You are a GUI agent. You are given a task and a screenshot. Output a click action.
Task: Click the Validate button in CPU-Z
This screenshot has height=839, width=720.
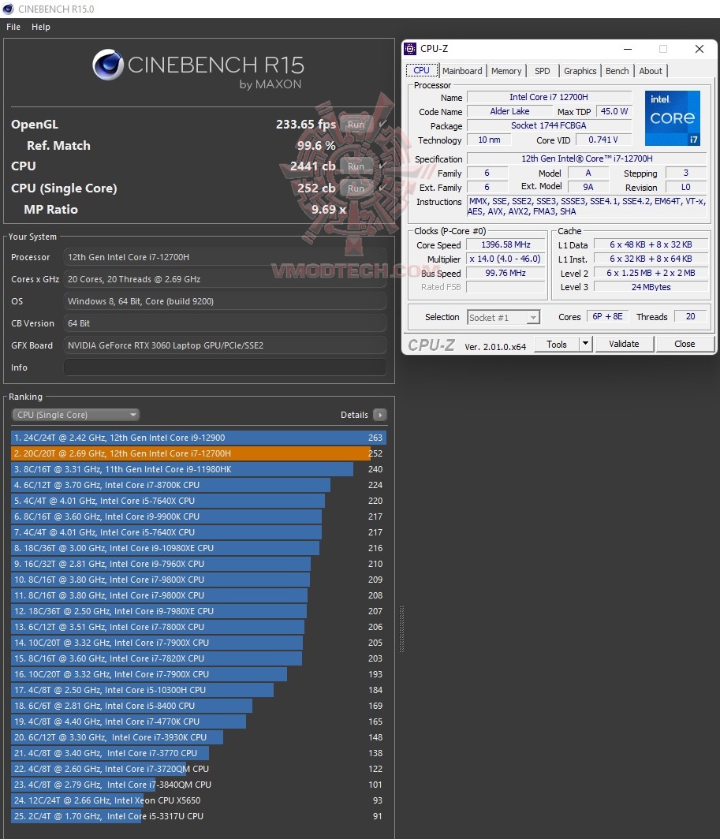point(624,344)
